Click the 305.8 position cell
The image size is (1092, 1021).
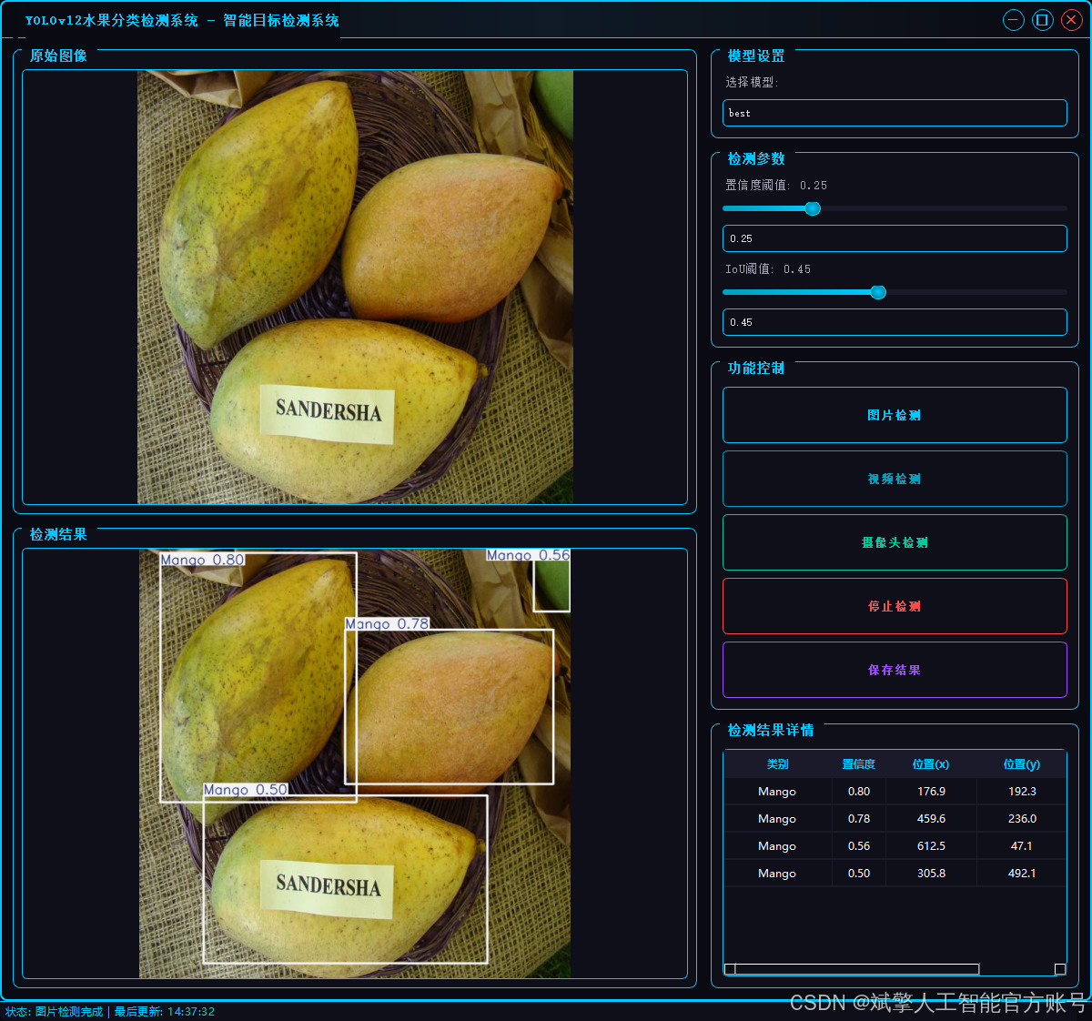pyautogui.click(x=931, y=874)
